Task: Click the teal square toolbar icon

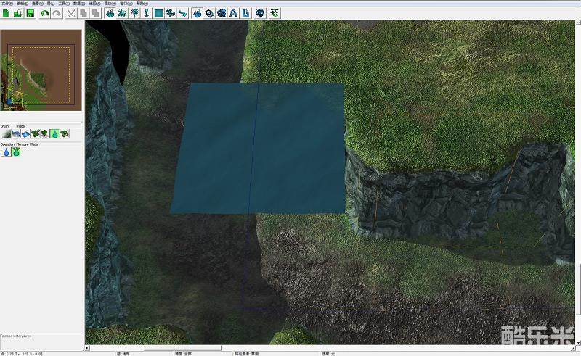Action: pyautogui.click(x=158, y=13)
